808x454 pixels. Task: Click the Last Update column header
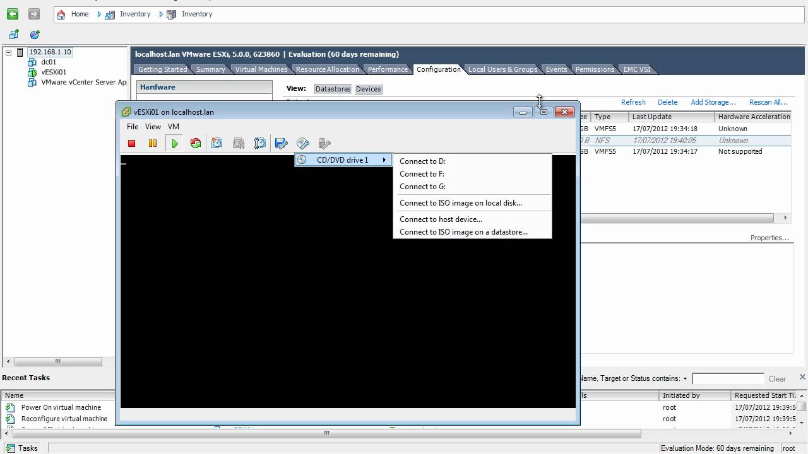point(671,117)
